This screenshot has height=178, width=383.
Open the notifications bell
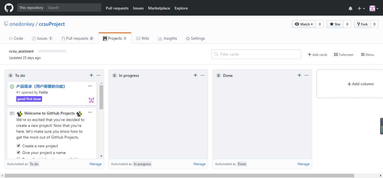[350, 8]
